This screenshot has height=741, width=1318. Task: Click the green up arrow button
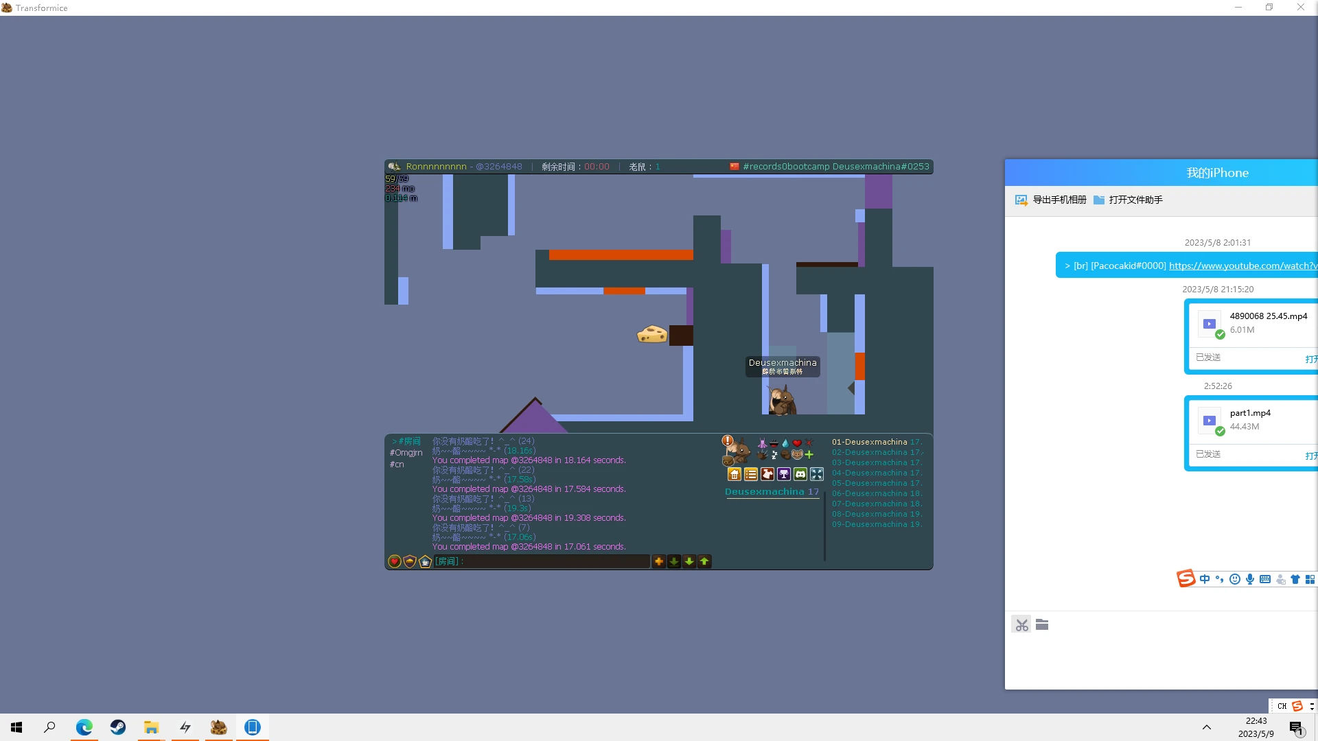tap(704, 562)
